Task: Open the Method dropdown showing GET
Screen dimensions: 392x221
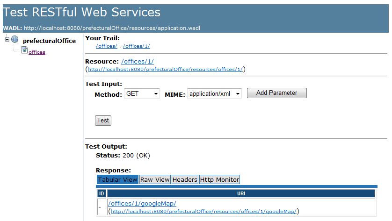Action: click(142, 94)
